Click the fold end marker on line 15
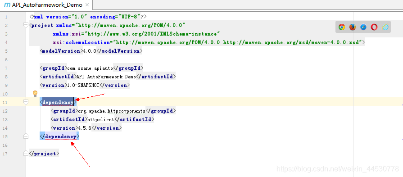 tap(26, 136)
